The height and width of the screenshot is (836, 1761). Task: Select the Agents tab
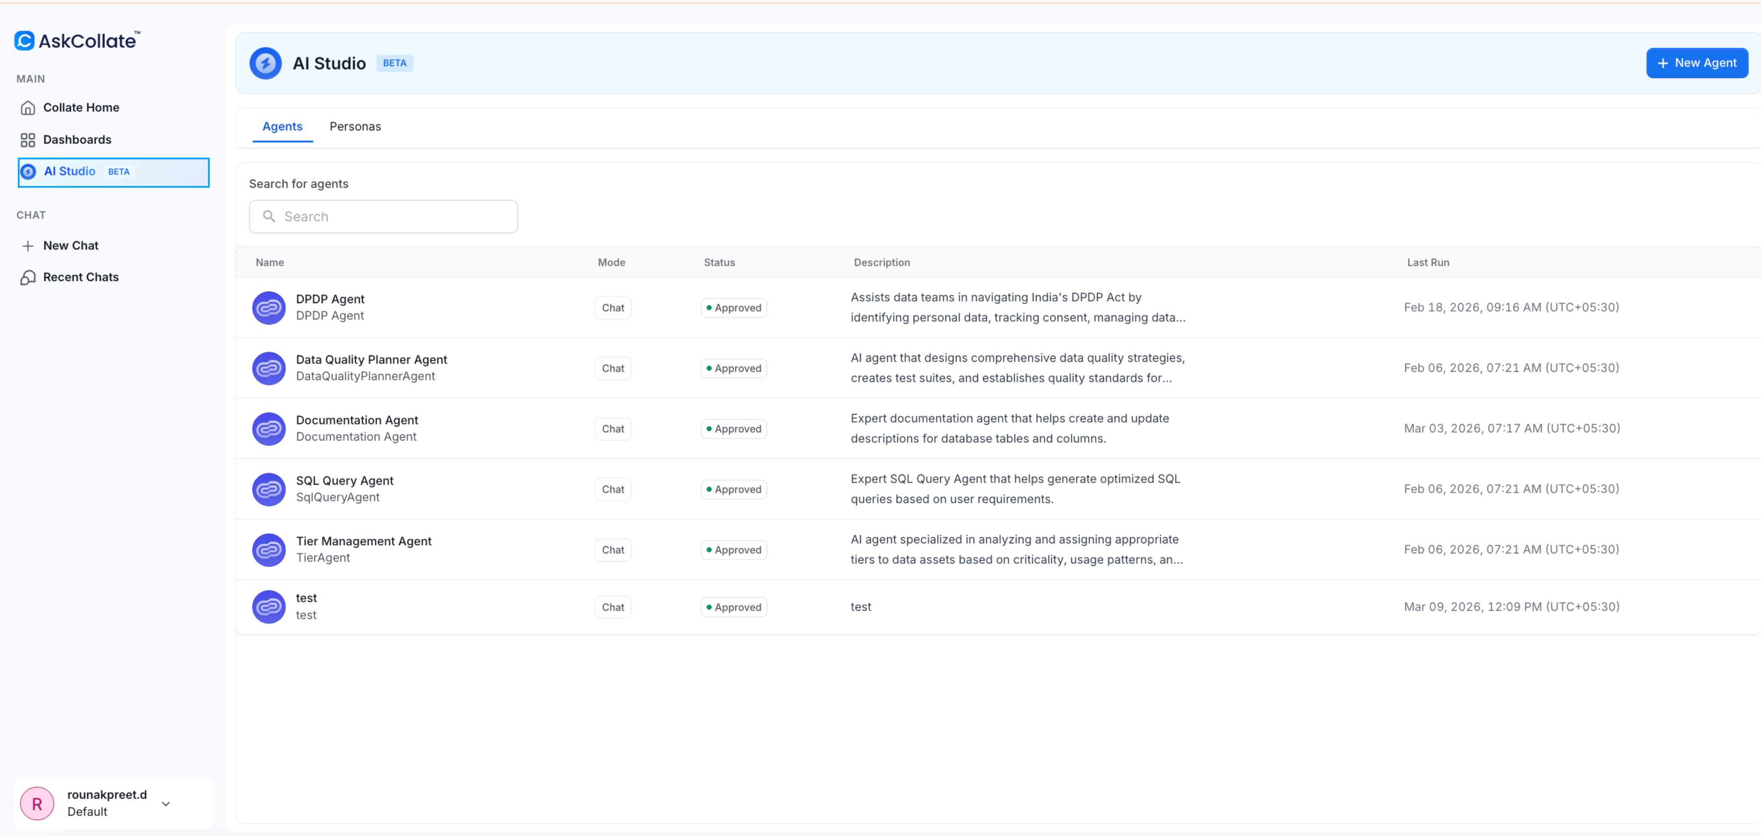click(x=282, y=126)
